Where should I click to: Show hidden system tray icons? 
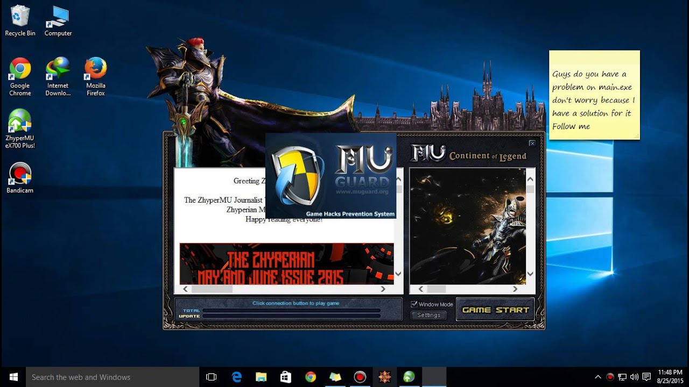597,377
